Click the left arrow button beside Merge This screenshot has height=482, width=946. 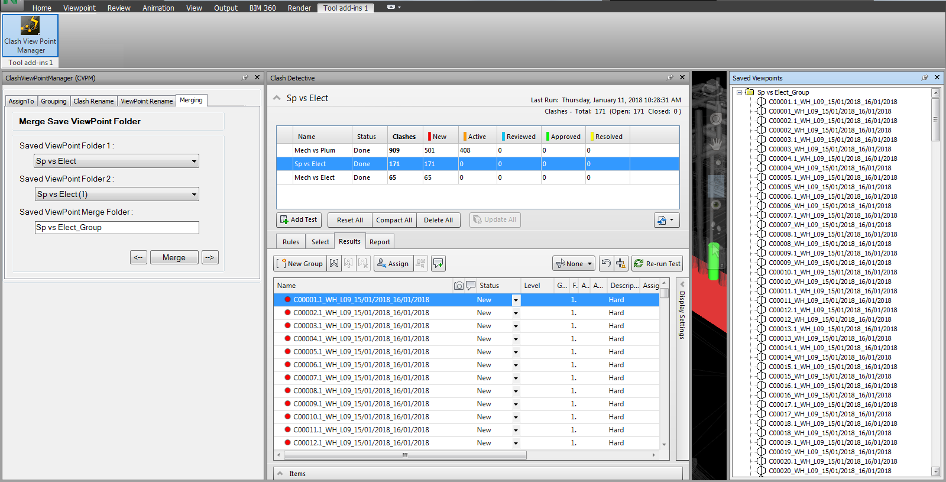point(138,257)
